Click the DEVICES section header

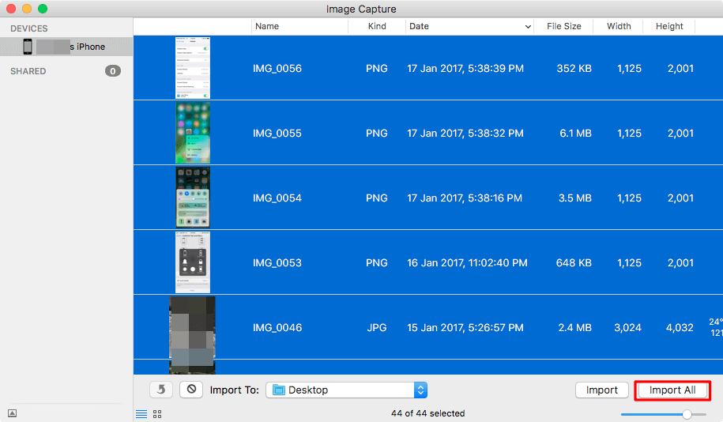(x=29, y=28)
